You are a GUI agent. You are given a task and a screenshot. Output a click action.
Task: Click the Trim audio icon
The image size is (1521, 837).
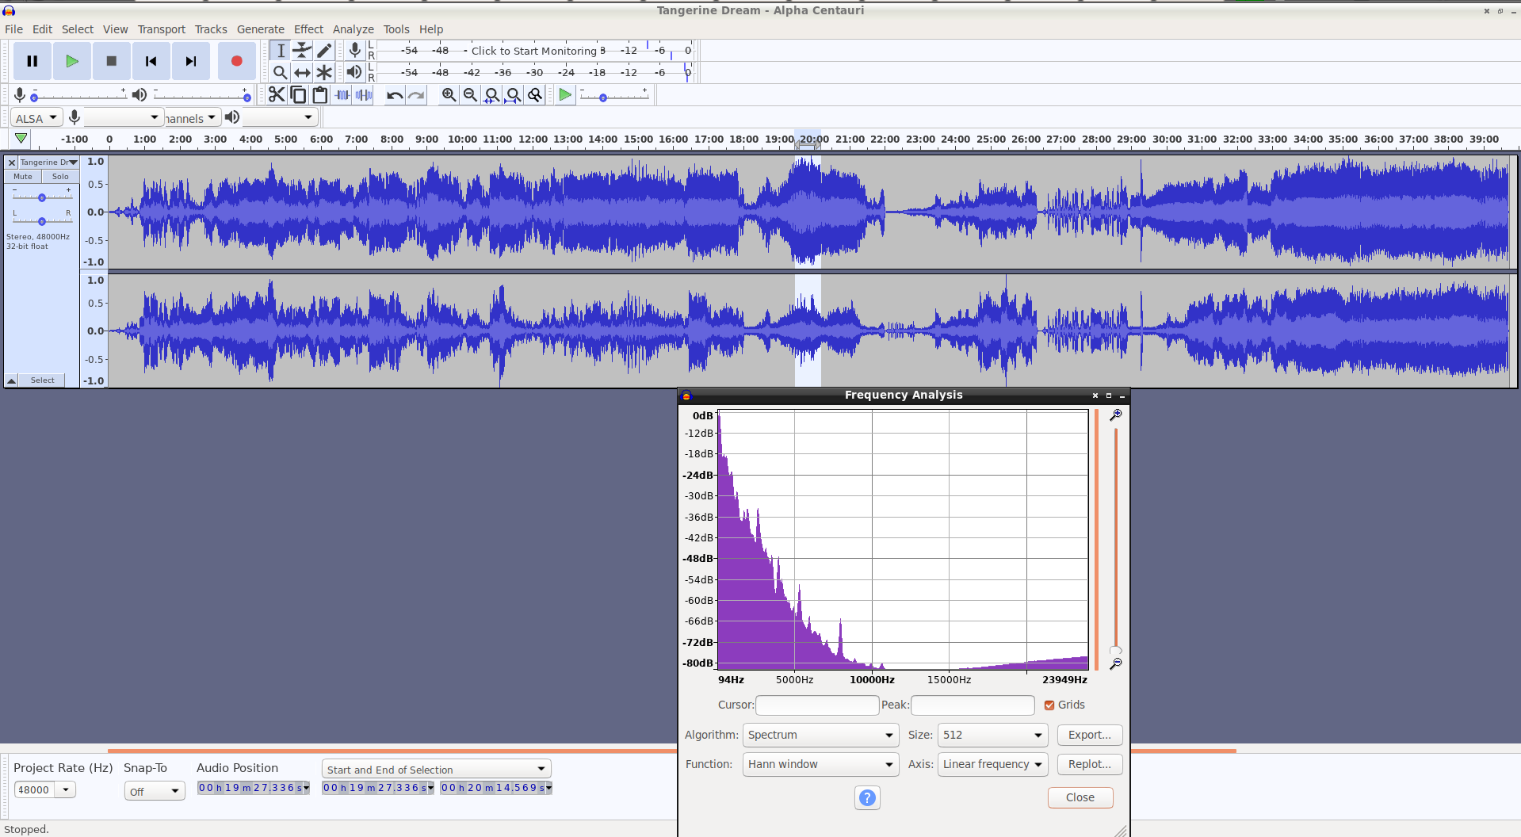click(342, 95)
